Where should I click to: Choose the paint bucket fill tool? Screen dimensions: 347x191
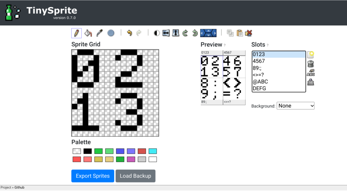pos(88,33)
